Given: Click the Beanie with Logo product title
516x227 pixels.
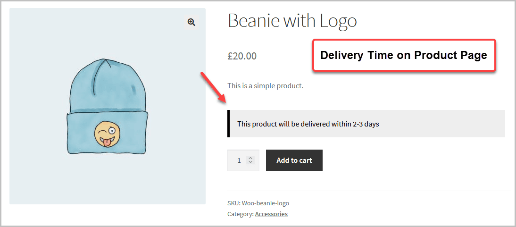Looking at the screenshot, I should [x=292, y=21].
